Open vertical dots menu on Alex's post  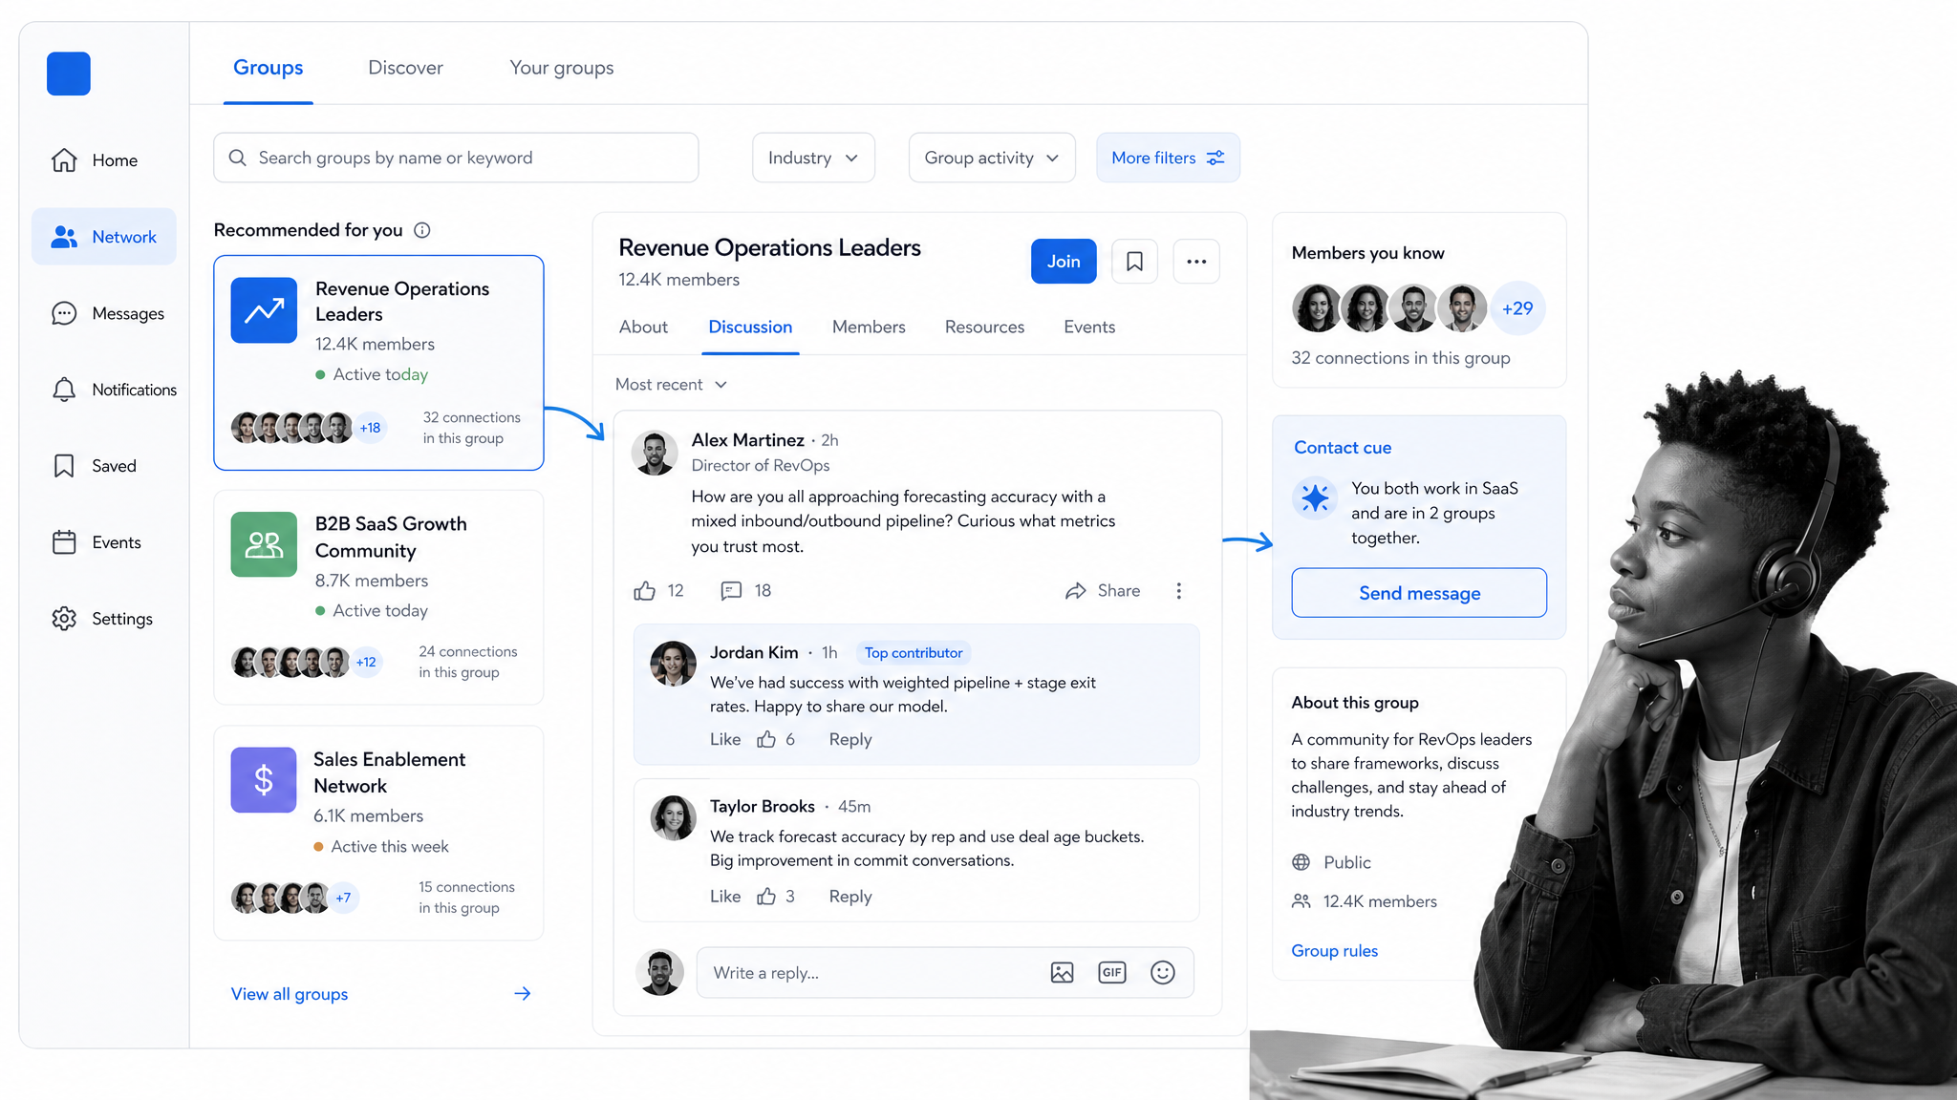pos(1179,591)
